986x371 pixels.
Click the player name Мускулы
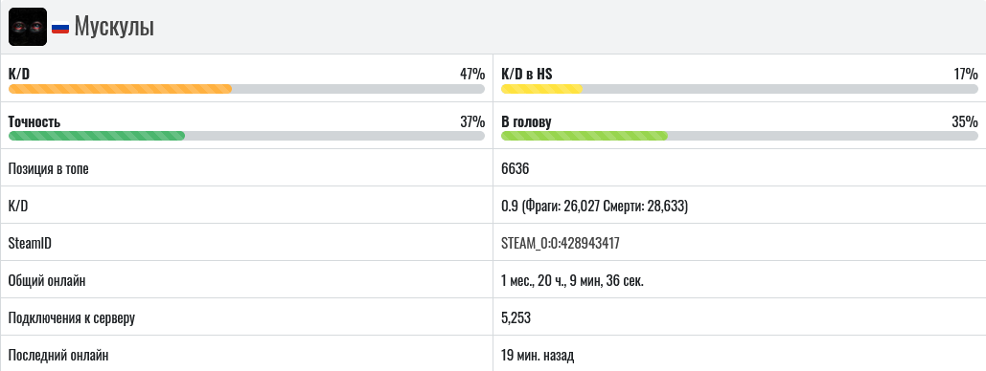[x=114, y=27]
